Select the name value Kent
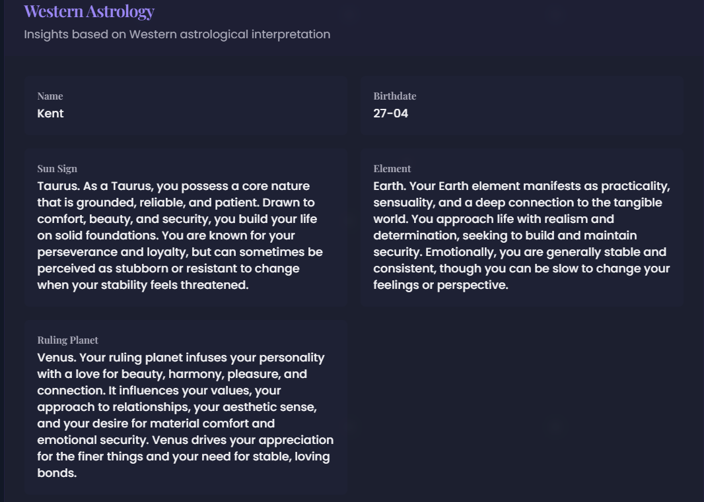The image size is (704, 502). click(x=50, y=113)
